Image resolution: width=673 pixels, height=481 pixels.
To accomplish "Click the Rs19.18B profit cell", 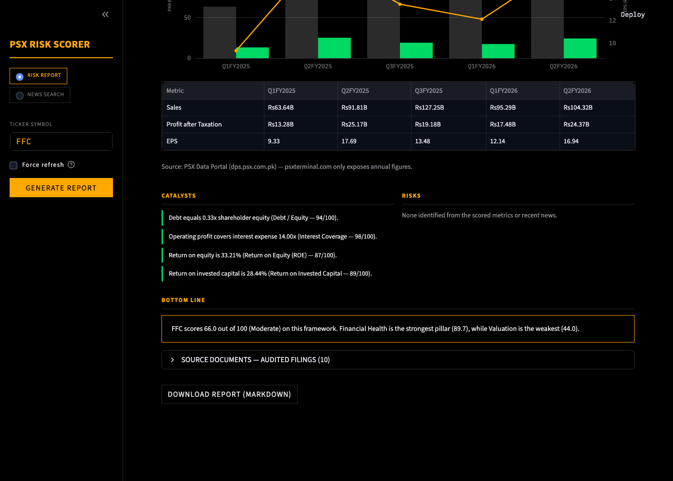I will 449,125.
